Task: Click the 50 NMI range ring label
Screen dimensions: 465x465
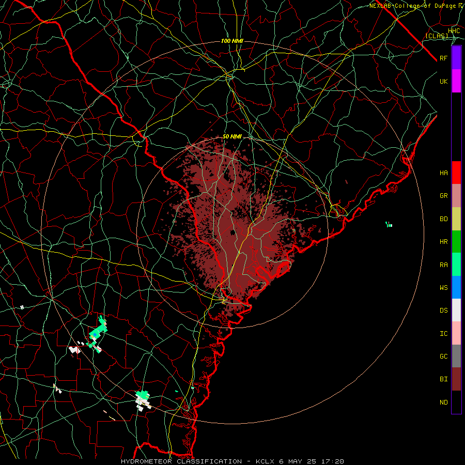Action: click(232, 136)
